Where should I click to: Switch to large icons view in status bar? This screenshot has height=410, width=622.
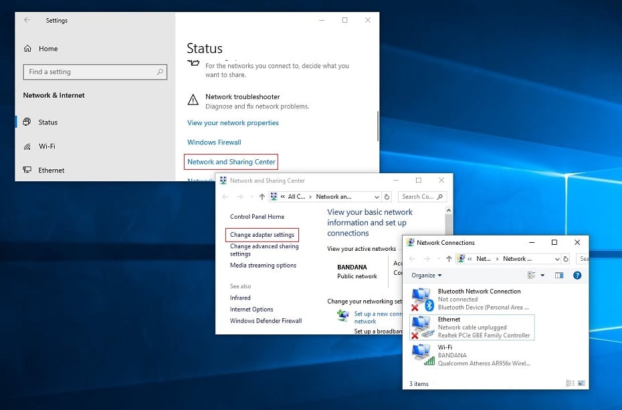coord(581,383)
